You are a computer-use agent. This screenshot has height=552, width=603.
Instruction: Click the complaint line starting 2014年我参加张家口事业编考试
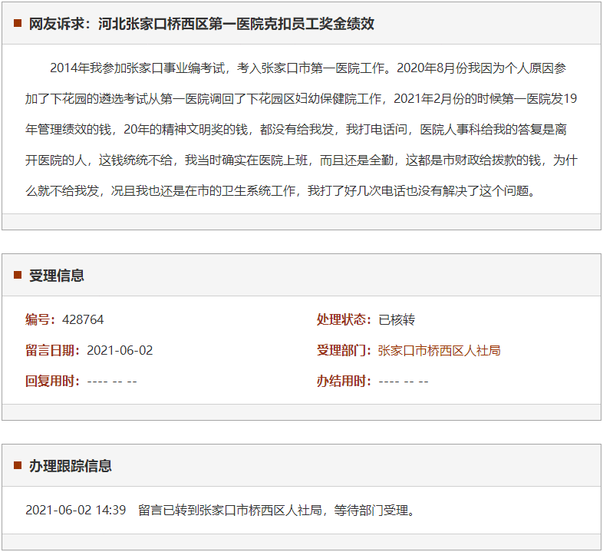[308, 68]
